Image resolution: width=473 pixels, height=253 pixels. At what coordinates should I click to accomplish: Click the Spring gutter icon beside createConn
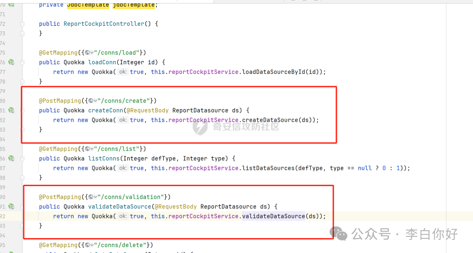pos(11,111)
